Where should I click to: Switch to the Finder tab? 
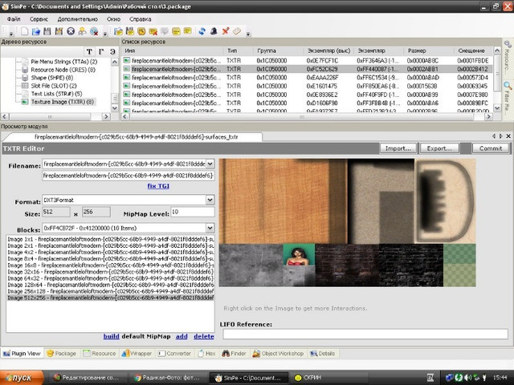(234, 354)
